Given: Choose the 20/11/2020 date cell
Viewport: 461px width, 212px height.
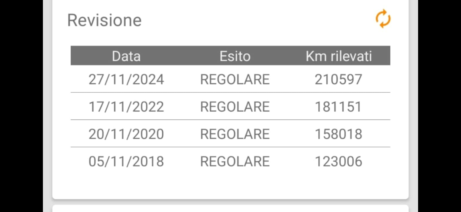Looking at the screenshot, I should [x=126, y=134].
